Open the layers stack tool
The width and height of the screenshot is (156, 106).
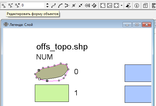pos(128,6)
